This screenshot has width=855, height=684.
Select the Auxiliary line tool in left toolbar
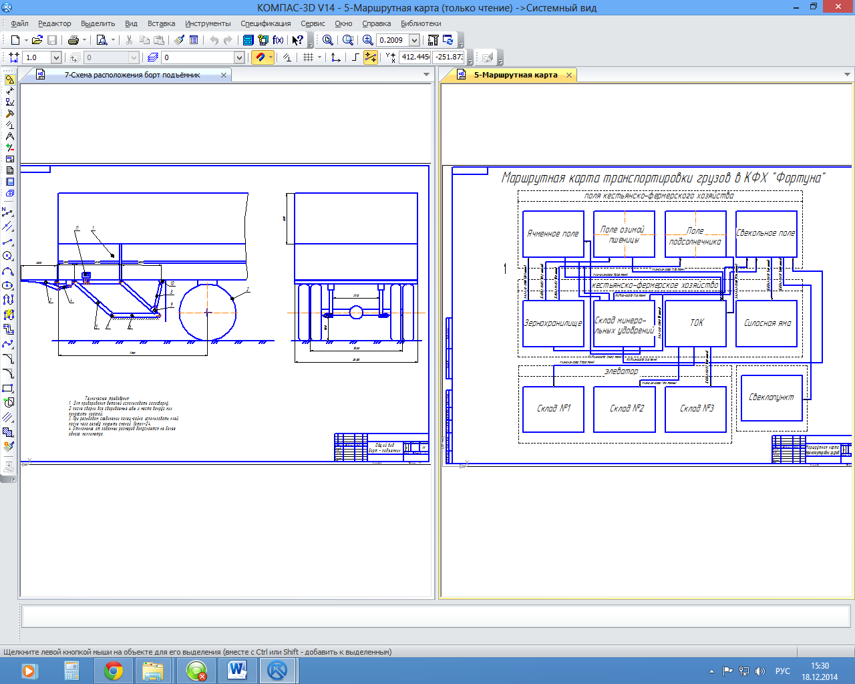click(x=8, y=227)
